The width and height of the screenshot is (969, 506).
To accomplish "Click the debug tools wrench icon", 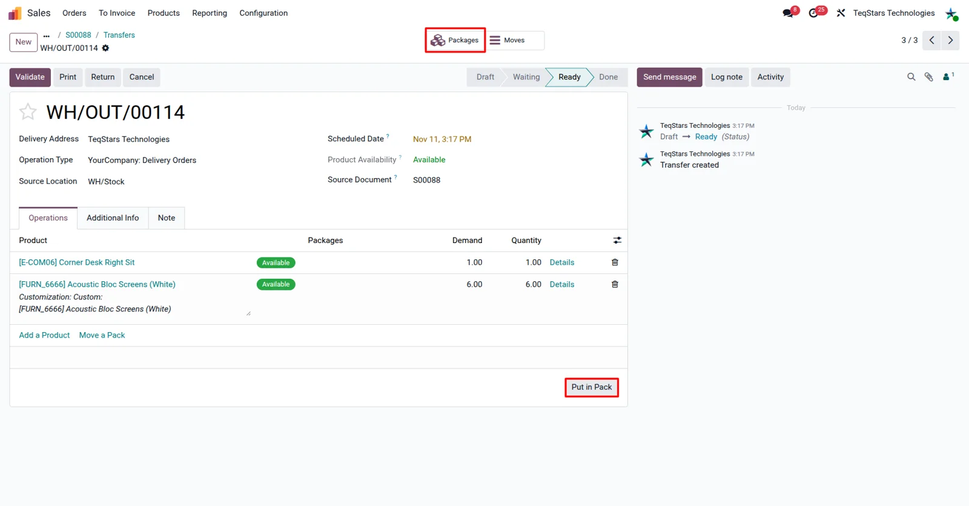I will [x=841, y=13].
